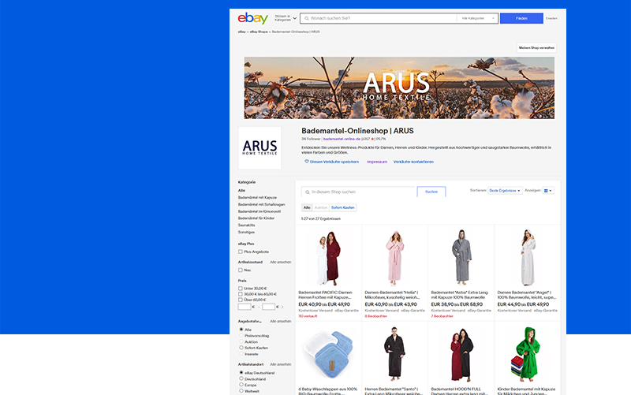631x395 pixels.
Task: Tick the 30,00 € bis 60,00 € checkbox
Action: click(241, 294)
